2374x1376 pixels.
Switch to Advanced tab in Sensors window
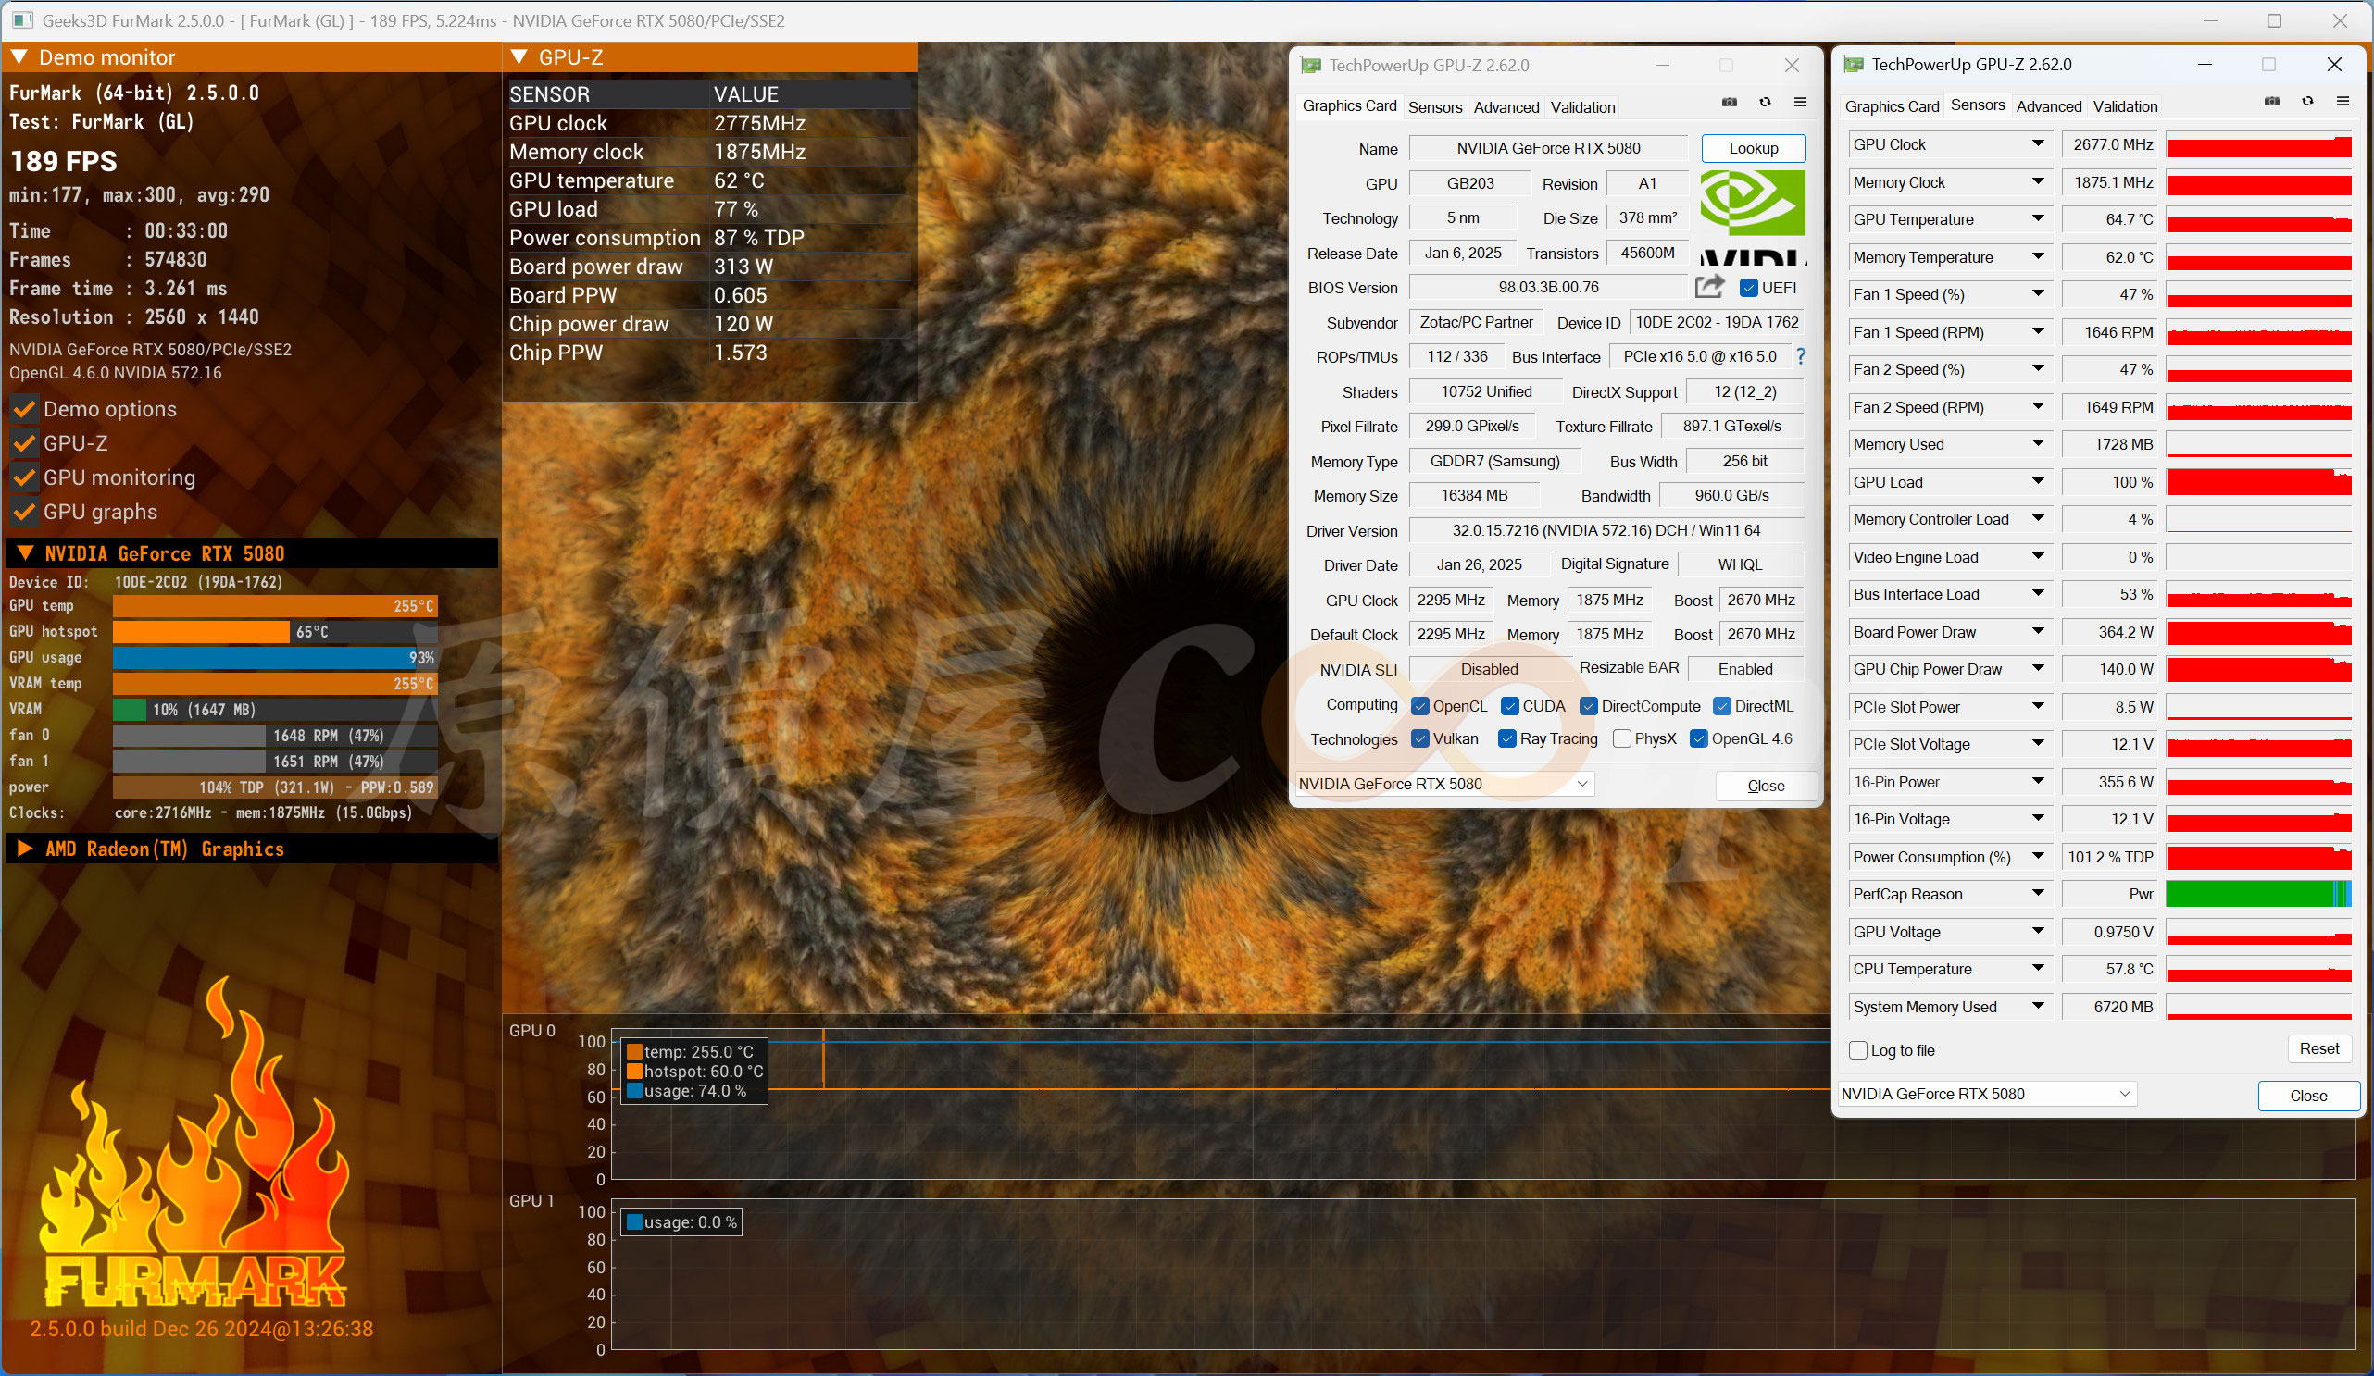click(2049, 106)
